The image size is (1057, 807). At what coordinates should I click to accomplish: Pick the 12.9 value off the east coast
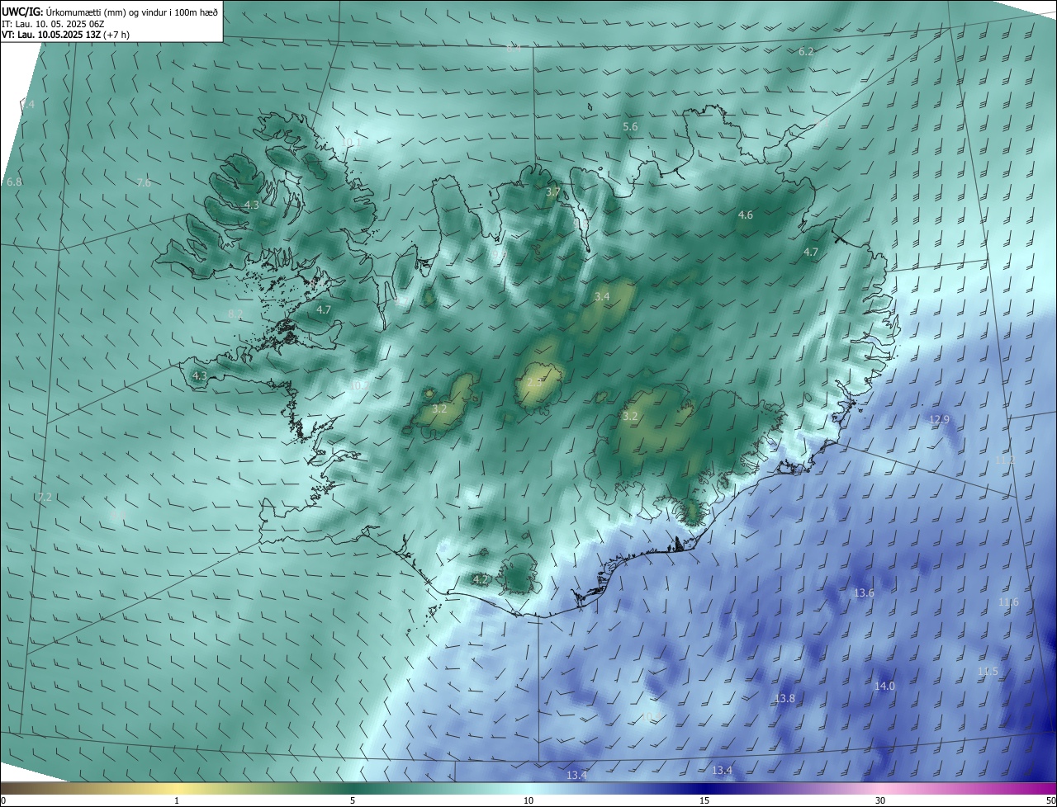point(940,420)
